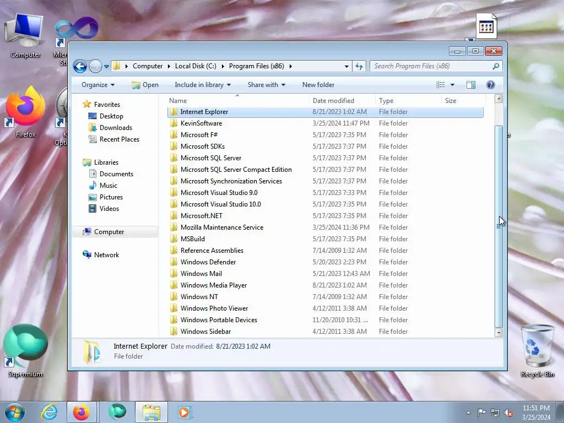This screenshot has width=564, height=423.
Task: Open the Videos library
Action: point(109,209)
